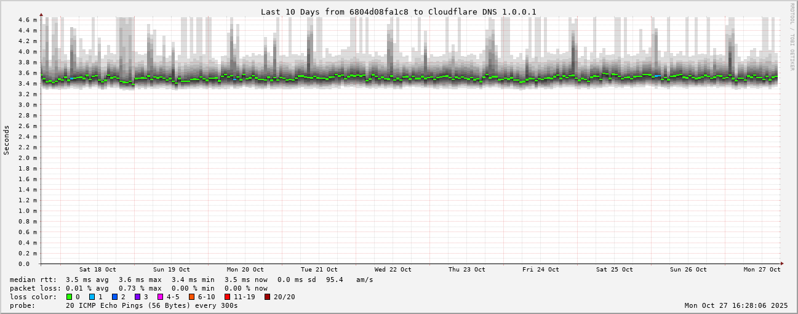Click the dark red 20/20 loss swatch

pyautogui.click(x=267, y=297)
